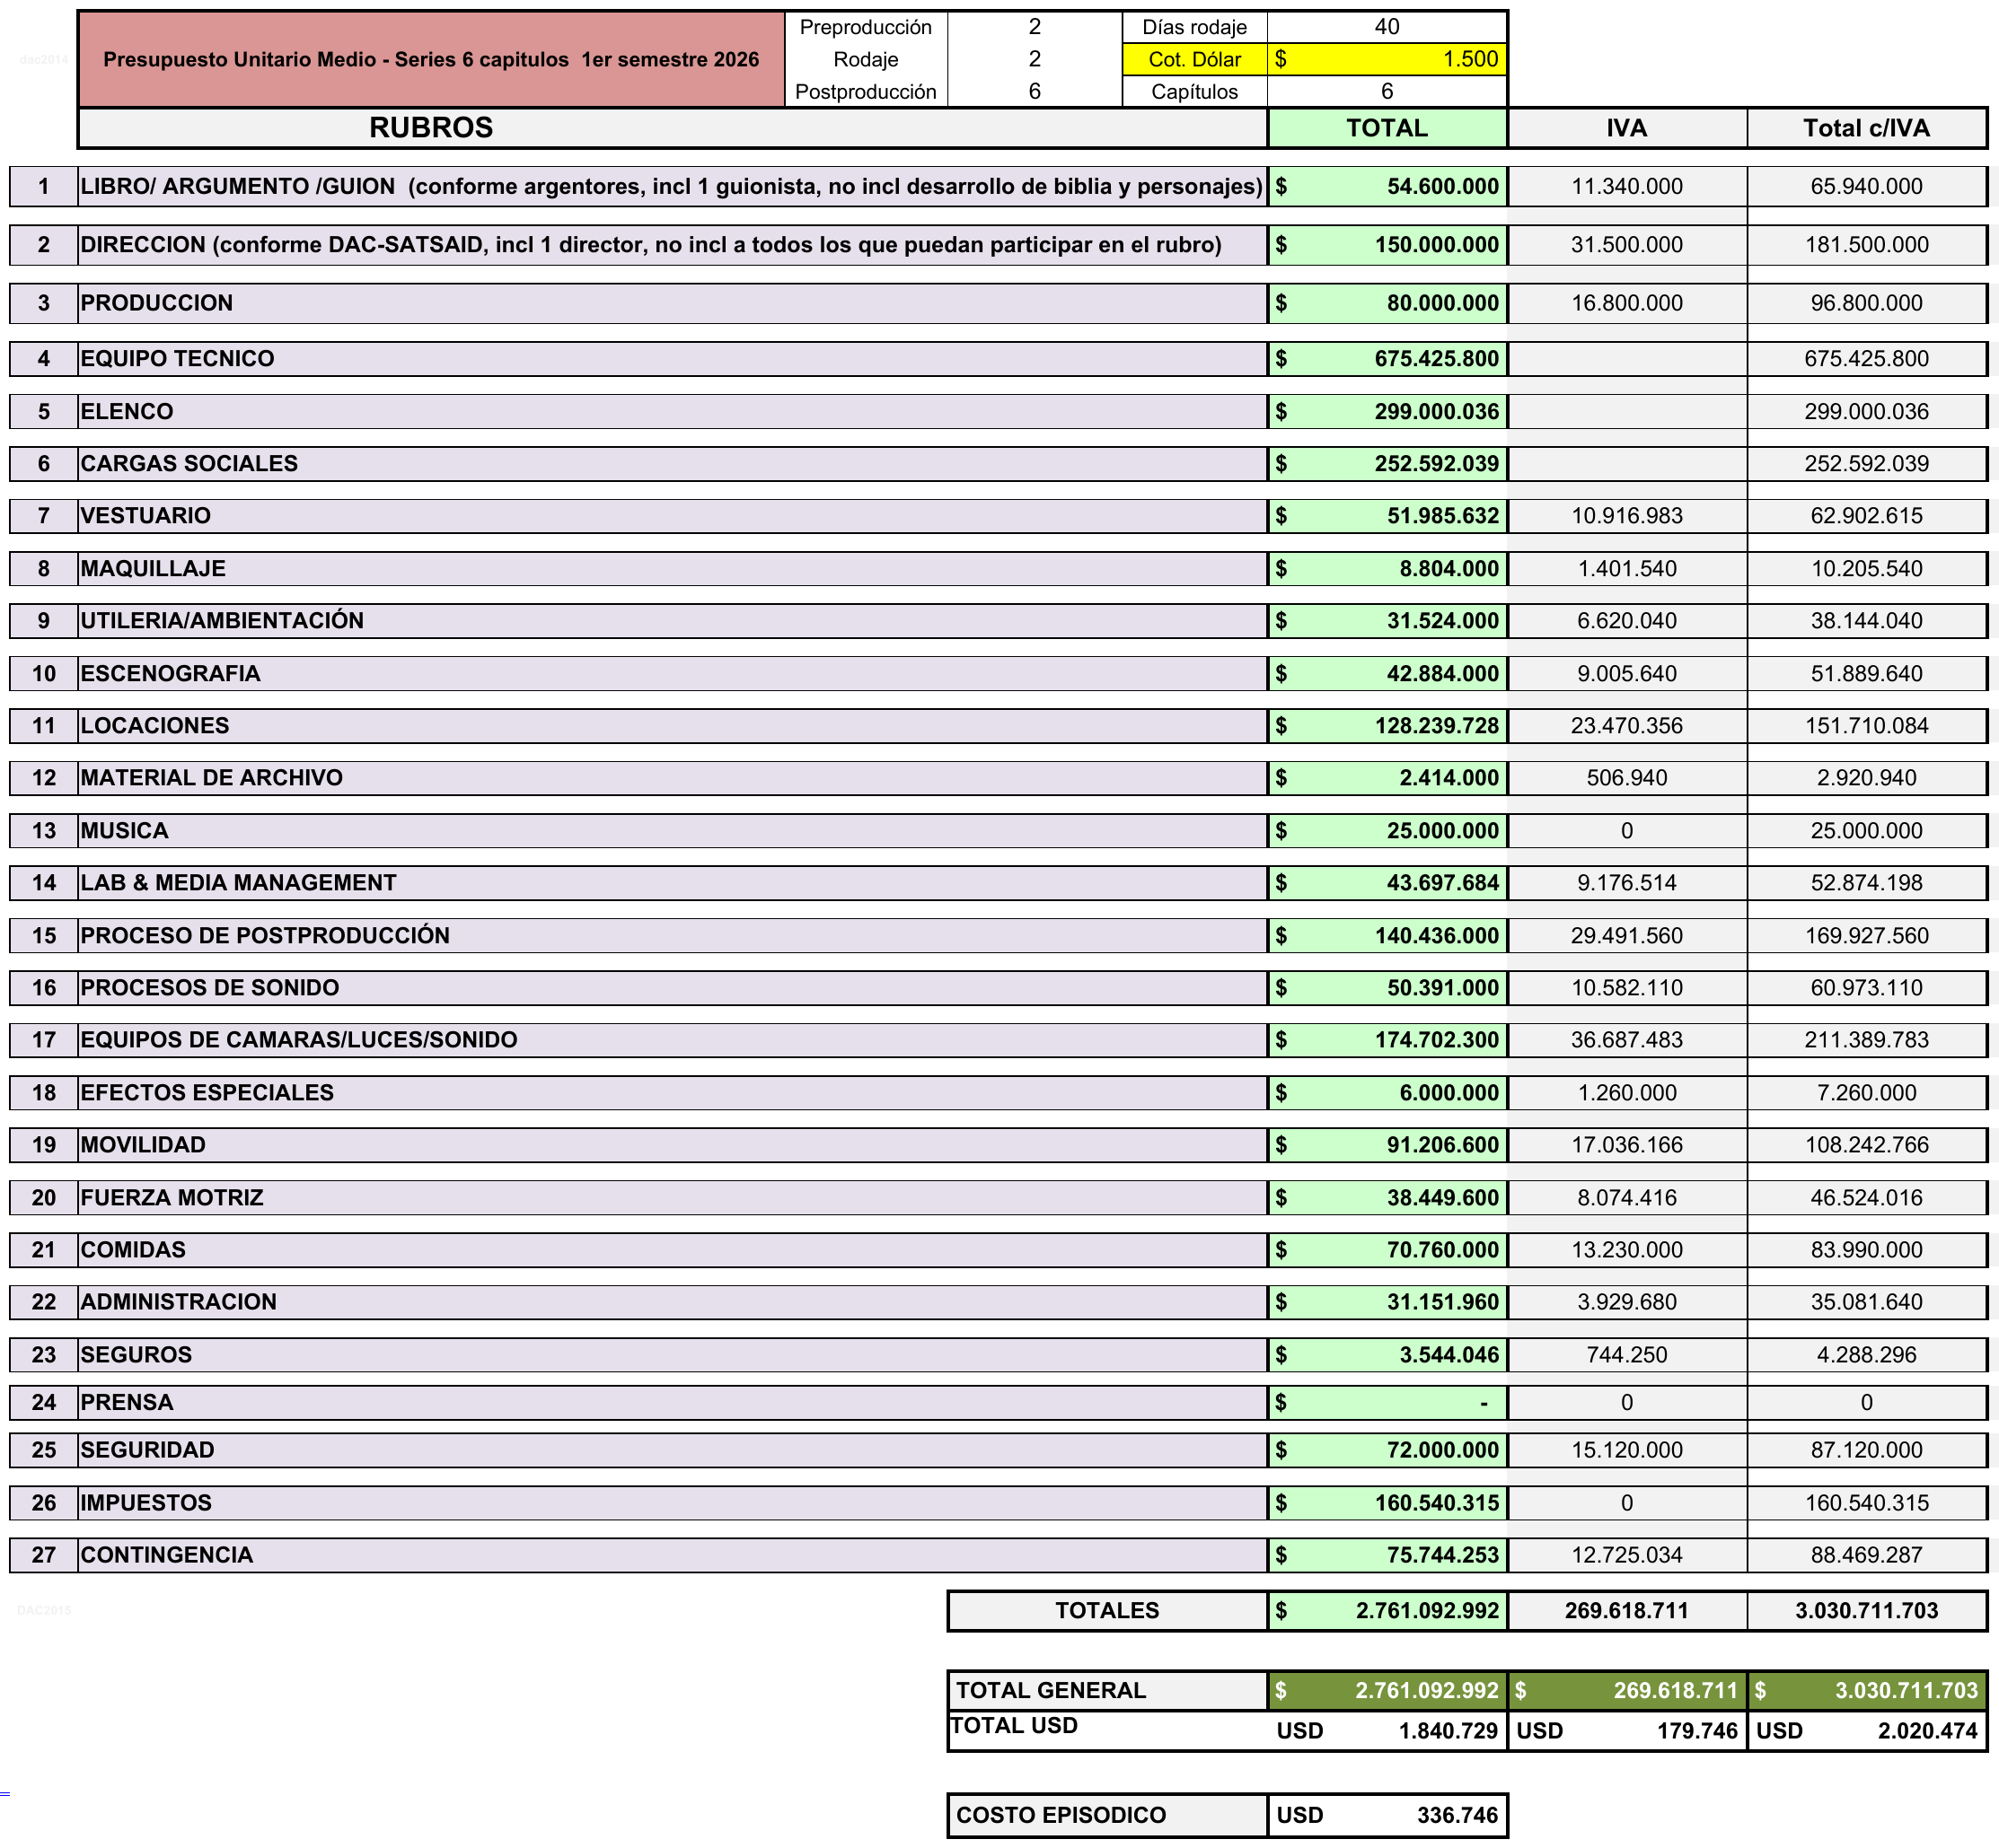
Task: Click the IVA column header
Action: (1625, 128)
